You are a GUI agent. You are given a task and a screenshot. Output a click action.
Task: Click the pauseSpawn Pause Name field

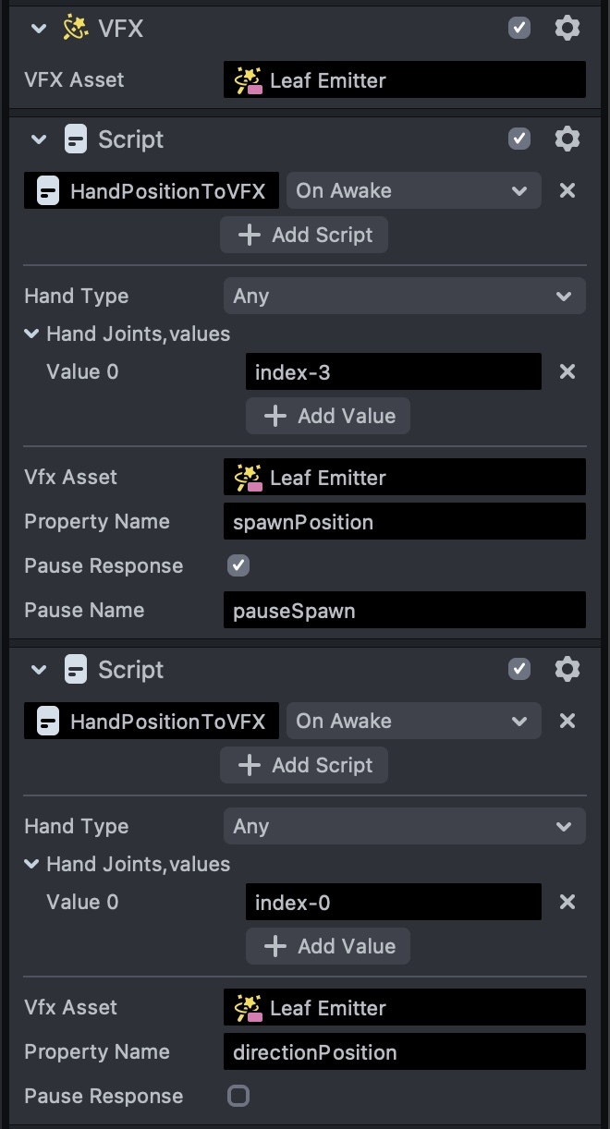[404, 611]
